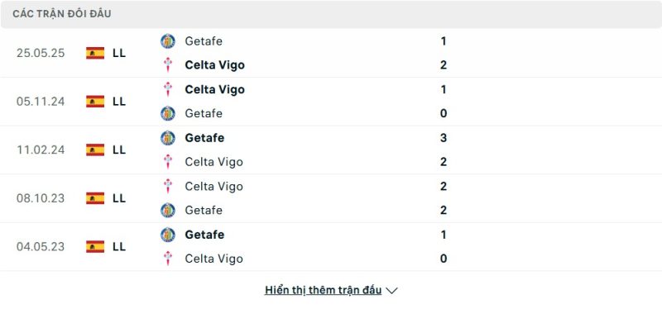Click Getafe crest in 05.11.24 match
This screenshot has height=309, width=662.
click(168, 113)
